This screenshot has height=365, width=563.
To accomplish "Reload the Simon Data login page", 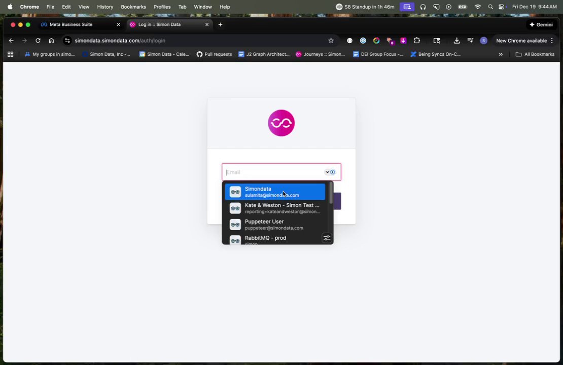I will click(38, 41).
